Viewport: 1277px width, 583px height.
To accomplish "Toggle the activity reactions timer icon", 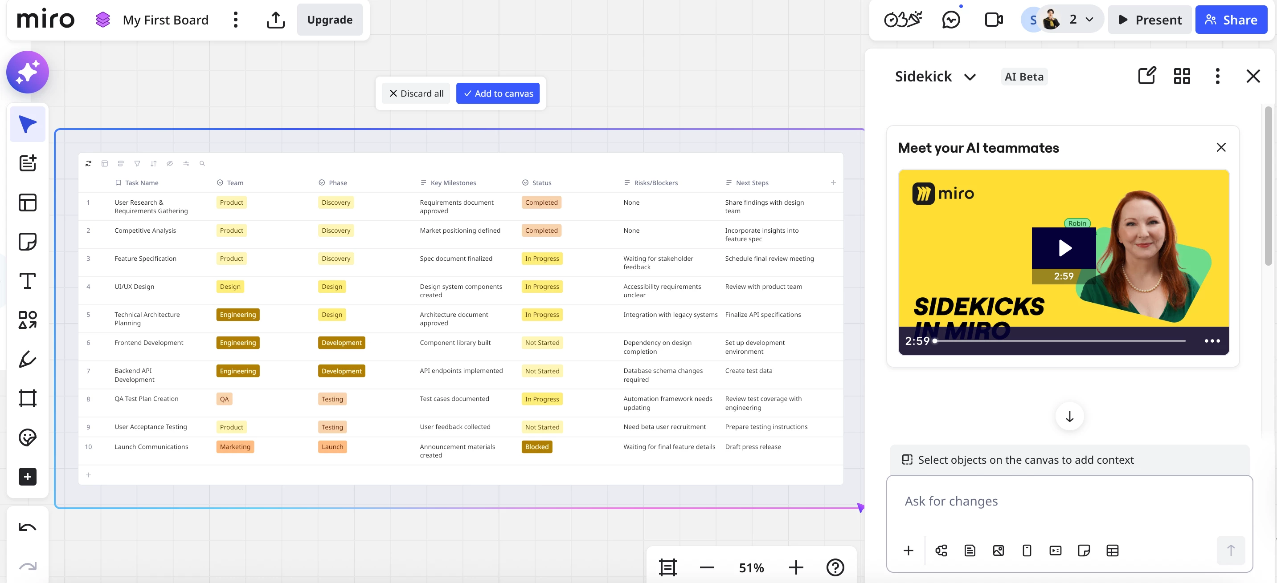I will coord(903,20).
